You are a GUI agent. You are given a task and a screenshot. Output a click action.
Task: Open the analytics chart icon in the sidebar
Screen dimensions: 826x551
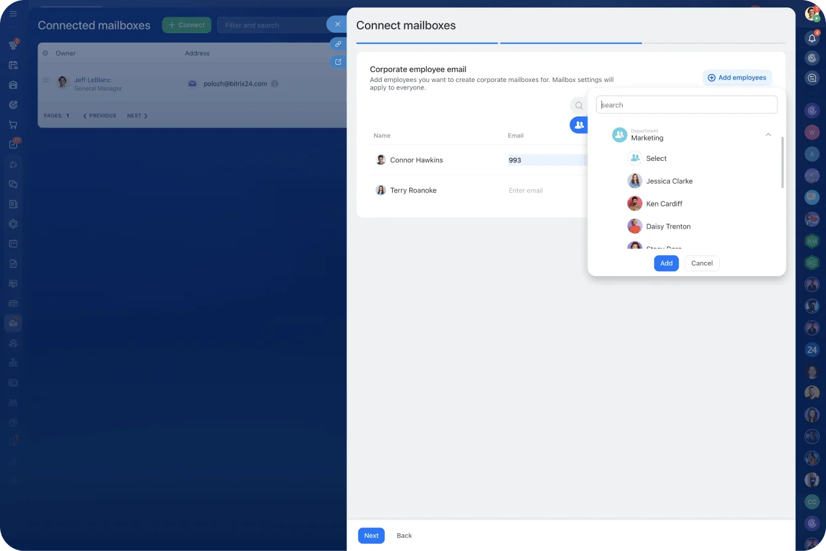(x=13, y=362)
